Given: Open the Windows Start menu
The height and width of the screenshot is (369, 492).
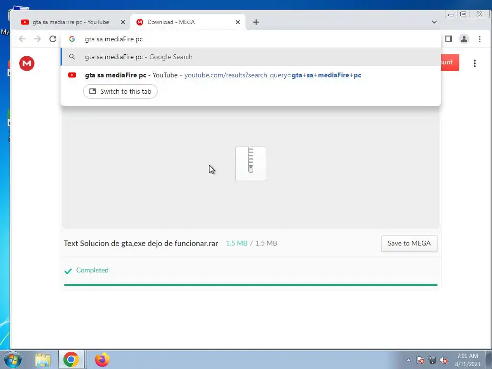Looking at the screenshot, I should point(13,359).
